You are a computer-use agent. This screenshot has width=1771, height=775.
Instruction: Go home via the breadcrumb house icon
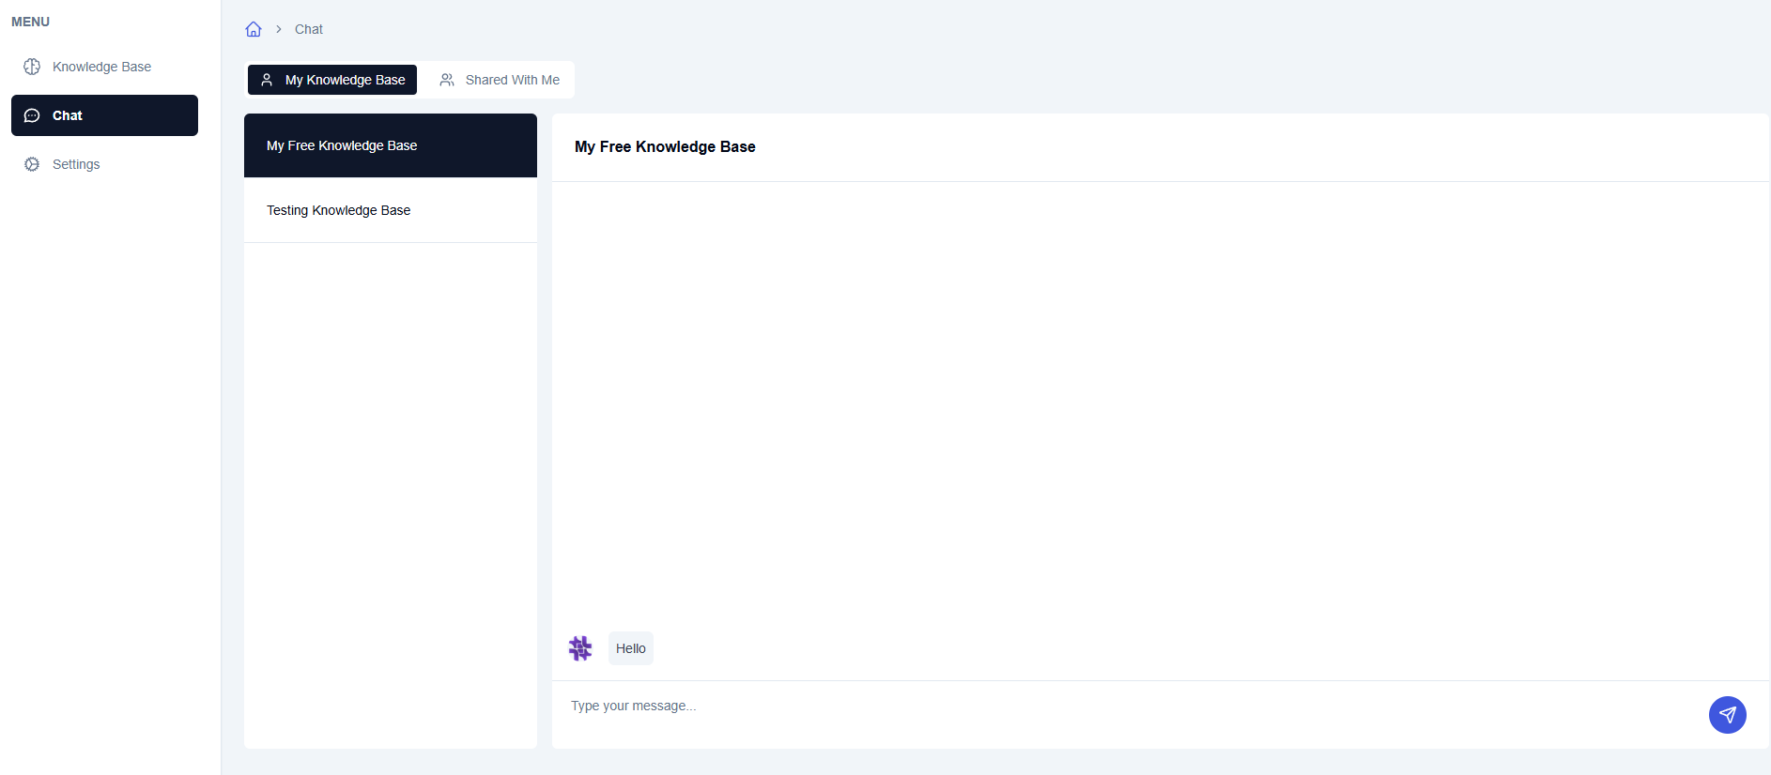254,29
